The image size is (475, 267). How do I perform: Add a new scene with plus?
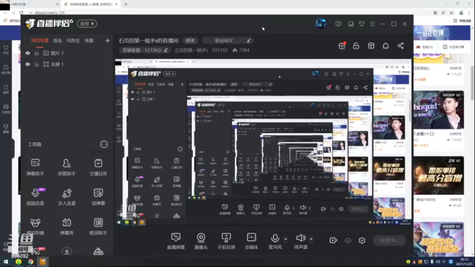tap(107, 40)
